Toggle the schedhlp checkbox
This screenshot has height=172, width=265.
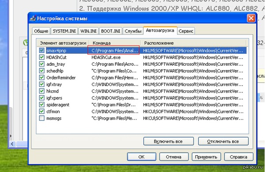(x=42, y=71)
